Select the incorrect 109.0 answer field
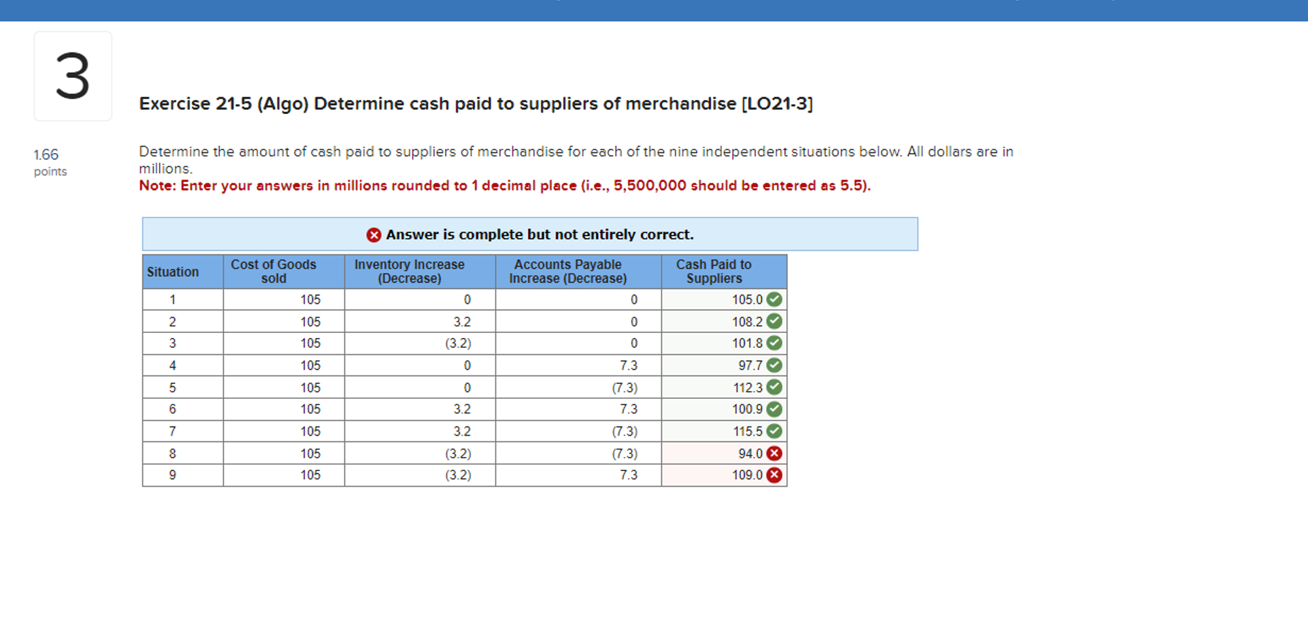The height and width of the screenshot is (622, 1308). coord(724,475)
